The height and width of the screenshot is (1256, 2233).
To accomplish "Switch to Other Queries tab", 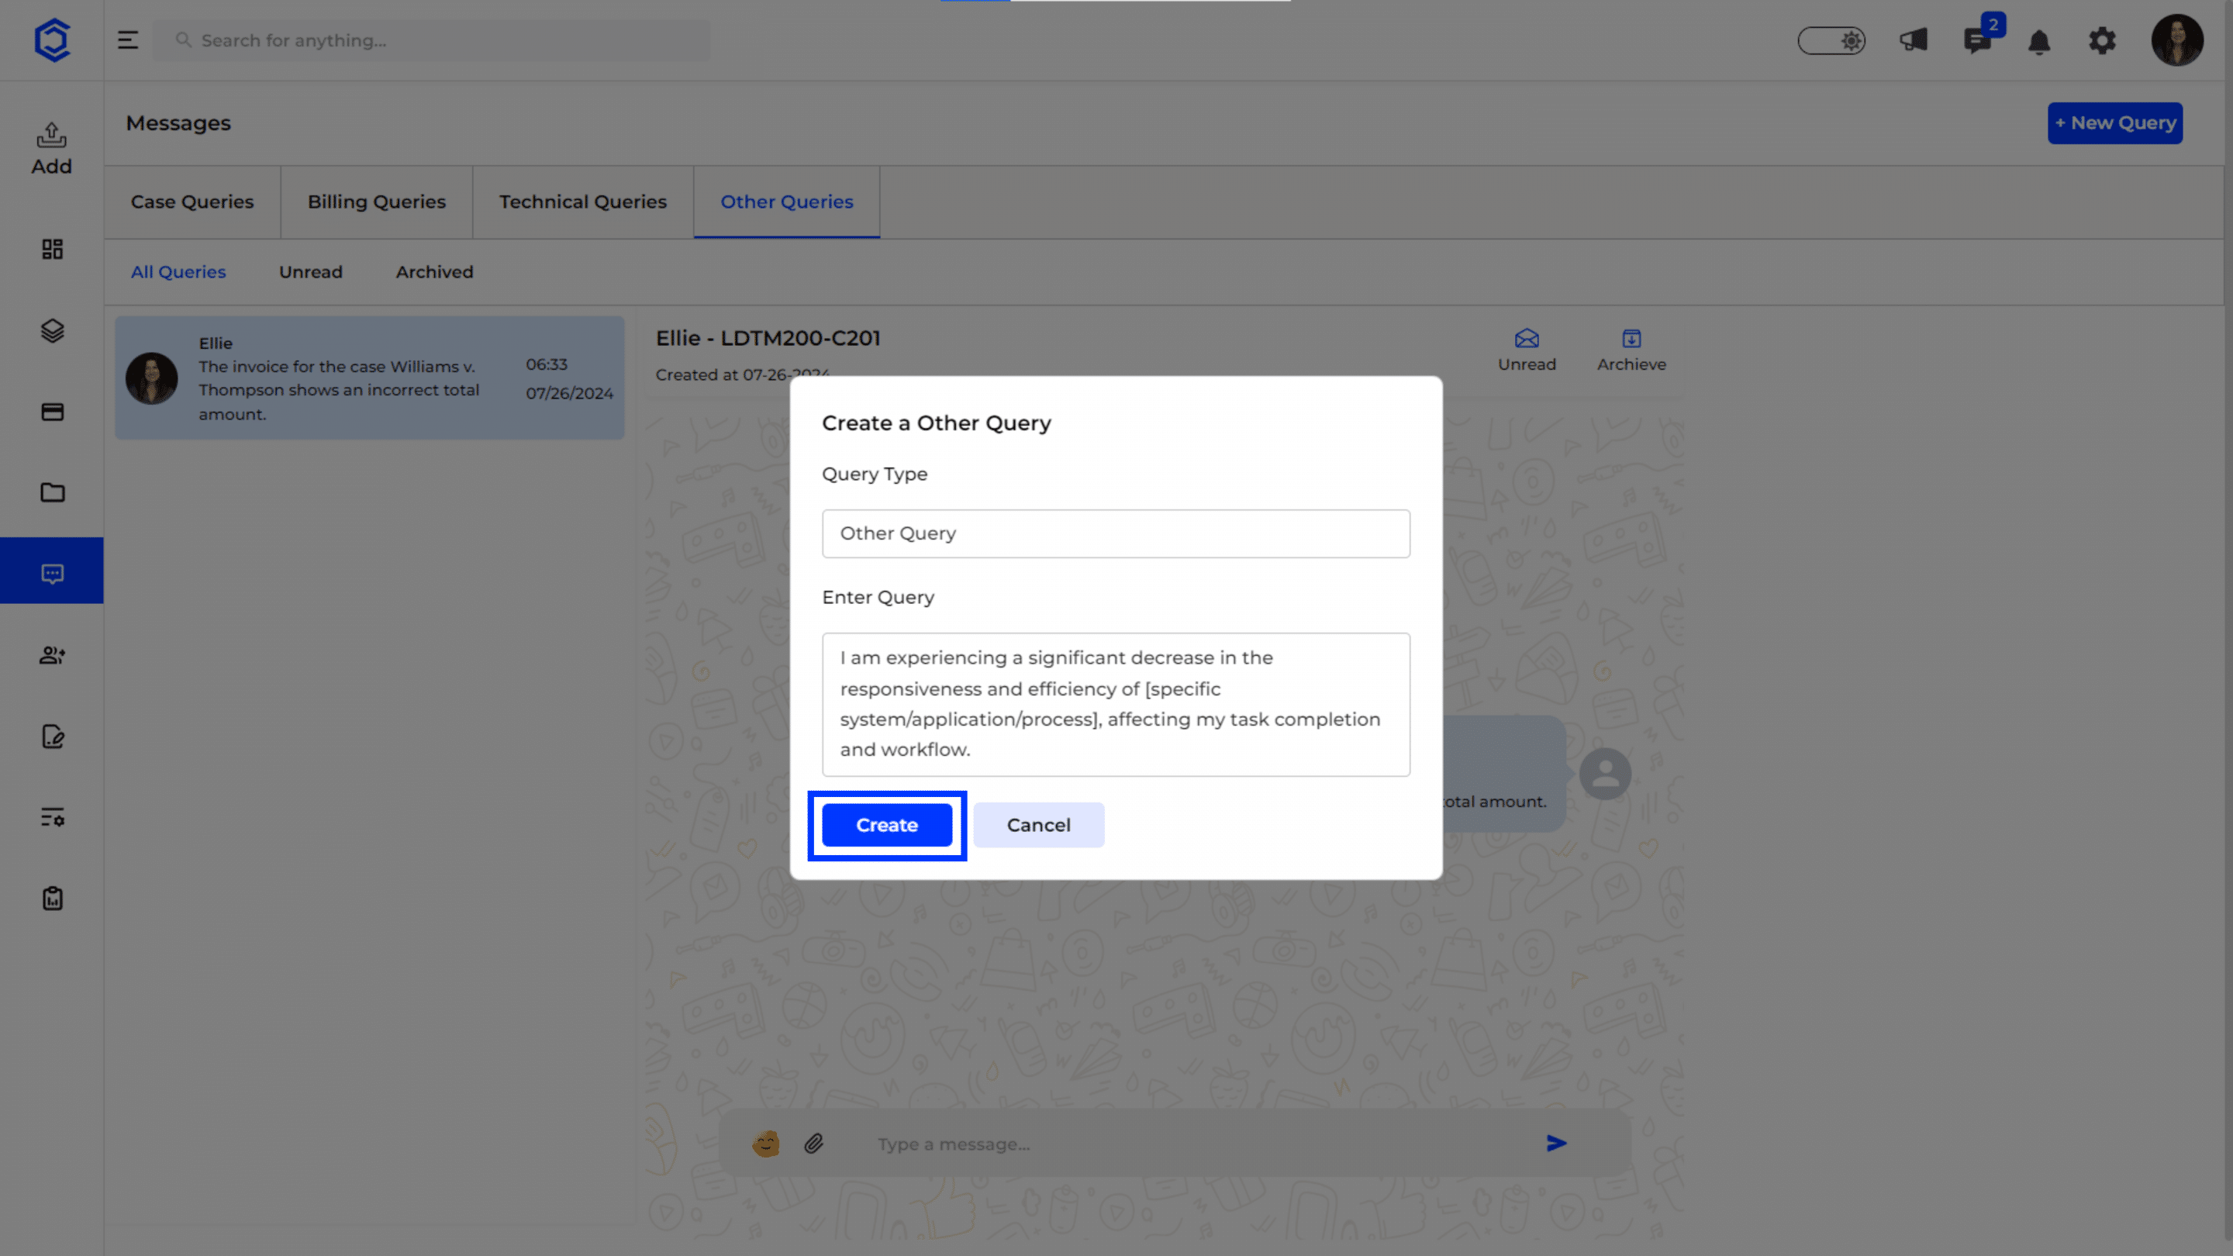I will pyautogui.click(x=786, y=202).
